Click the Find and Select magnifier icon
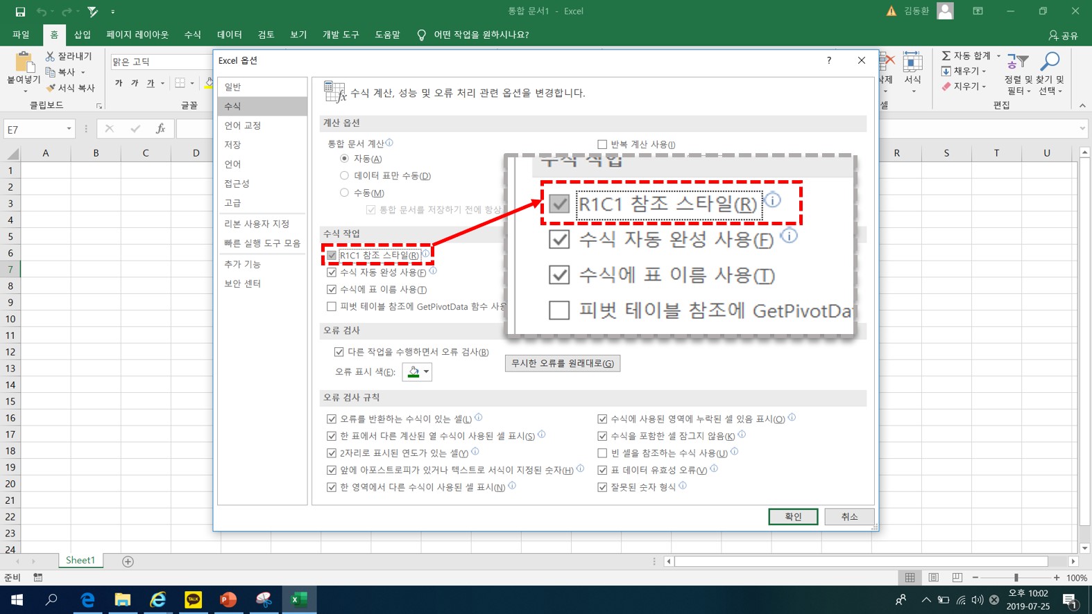1092x614 pixels. 1050,62
